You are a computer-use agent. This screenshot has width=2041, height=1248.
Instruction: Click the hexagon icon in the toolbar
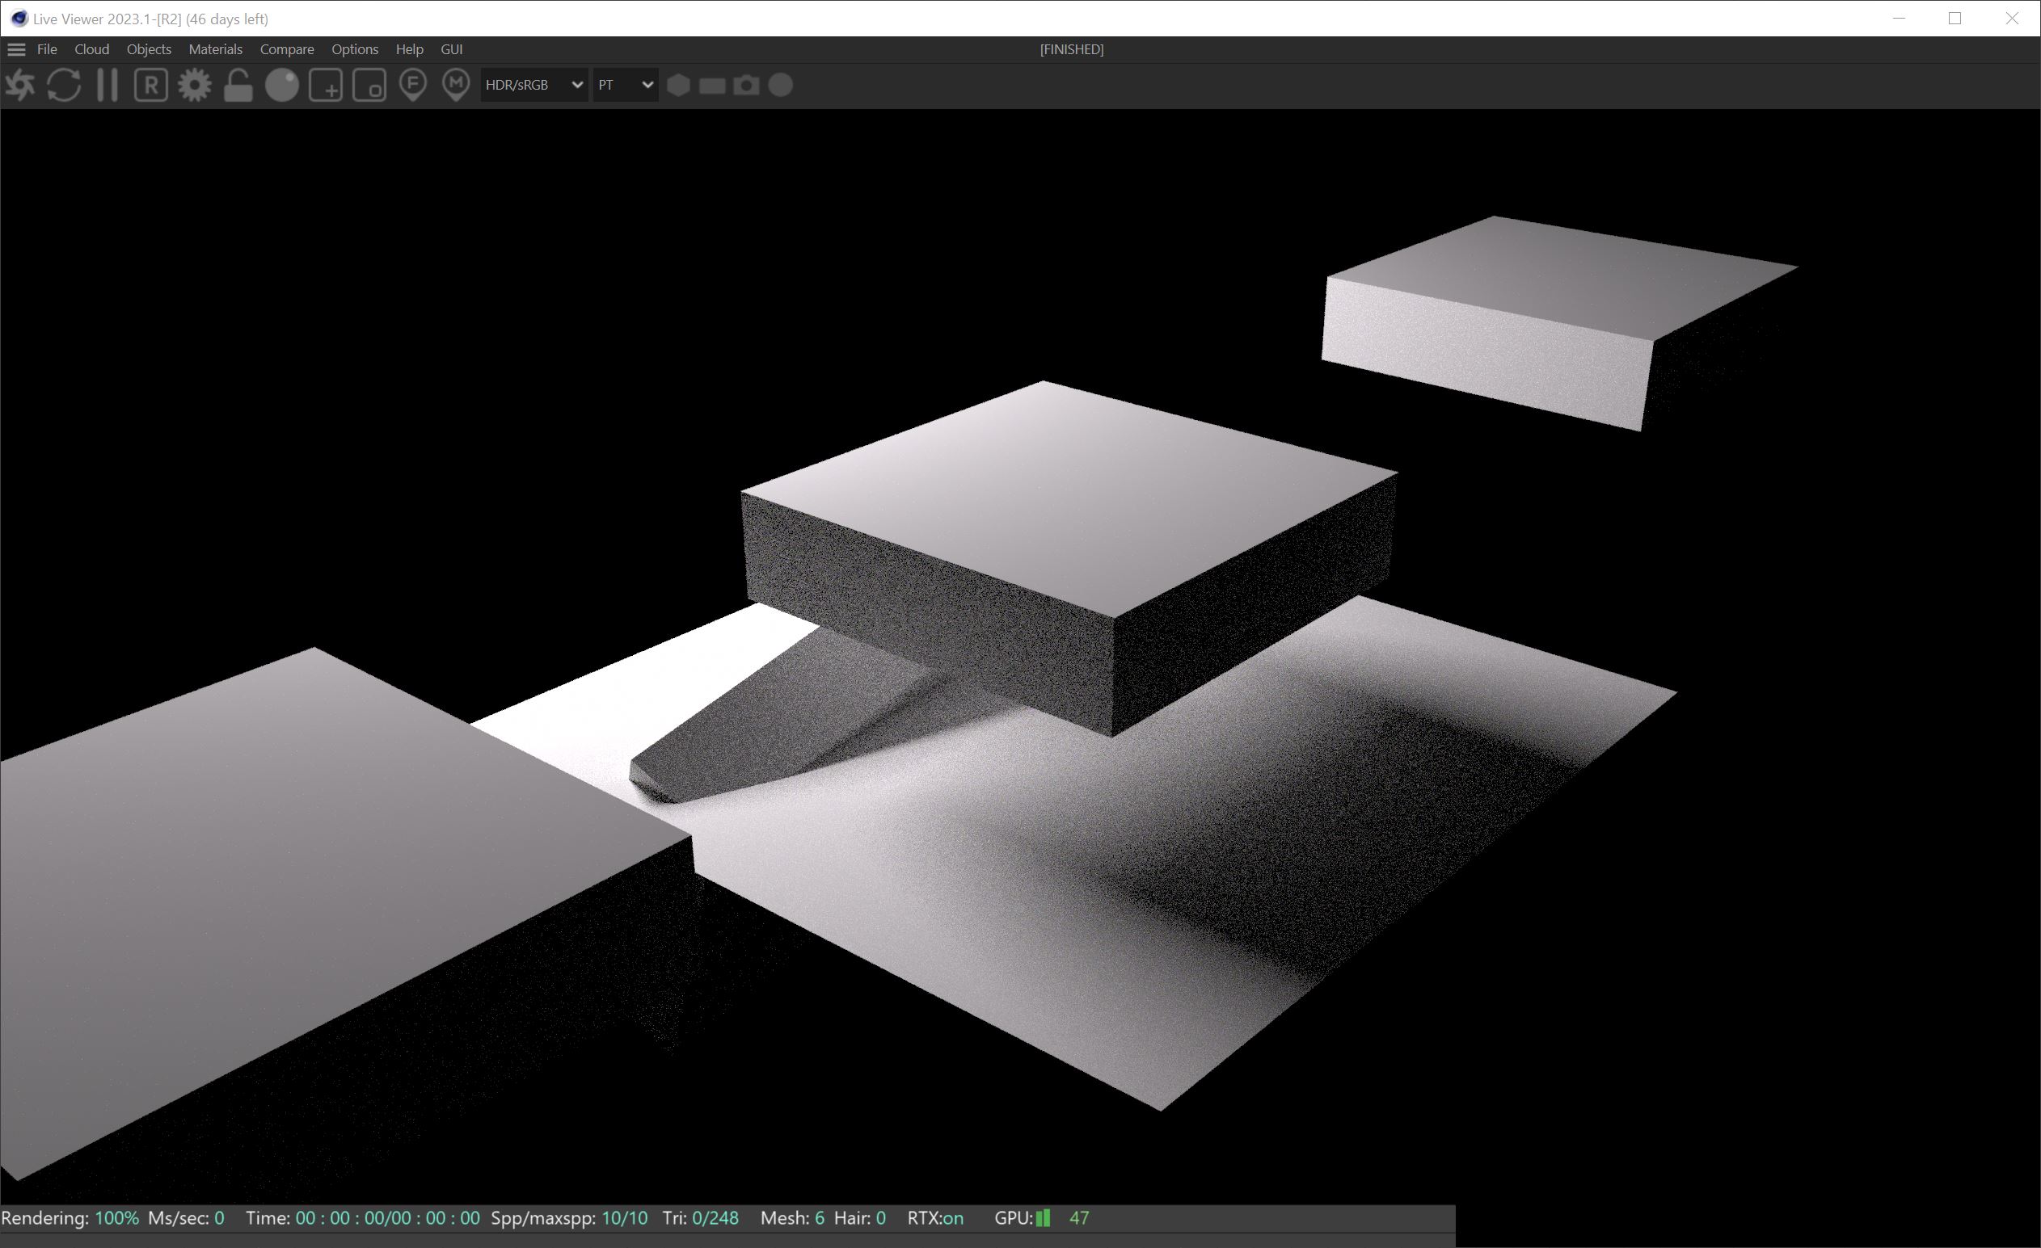pos(678,86)
